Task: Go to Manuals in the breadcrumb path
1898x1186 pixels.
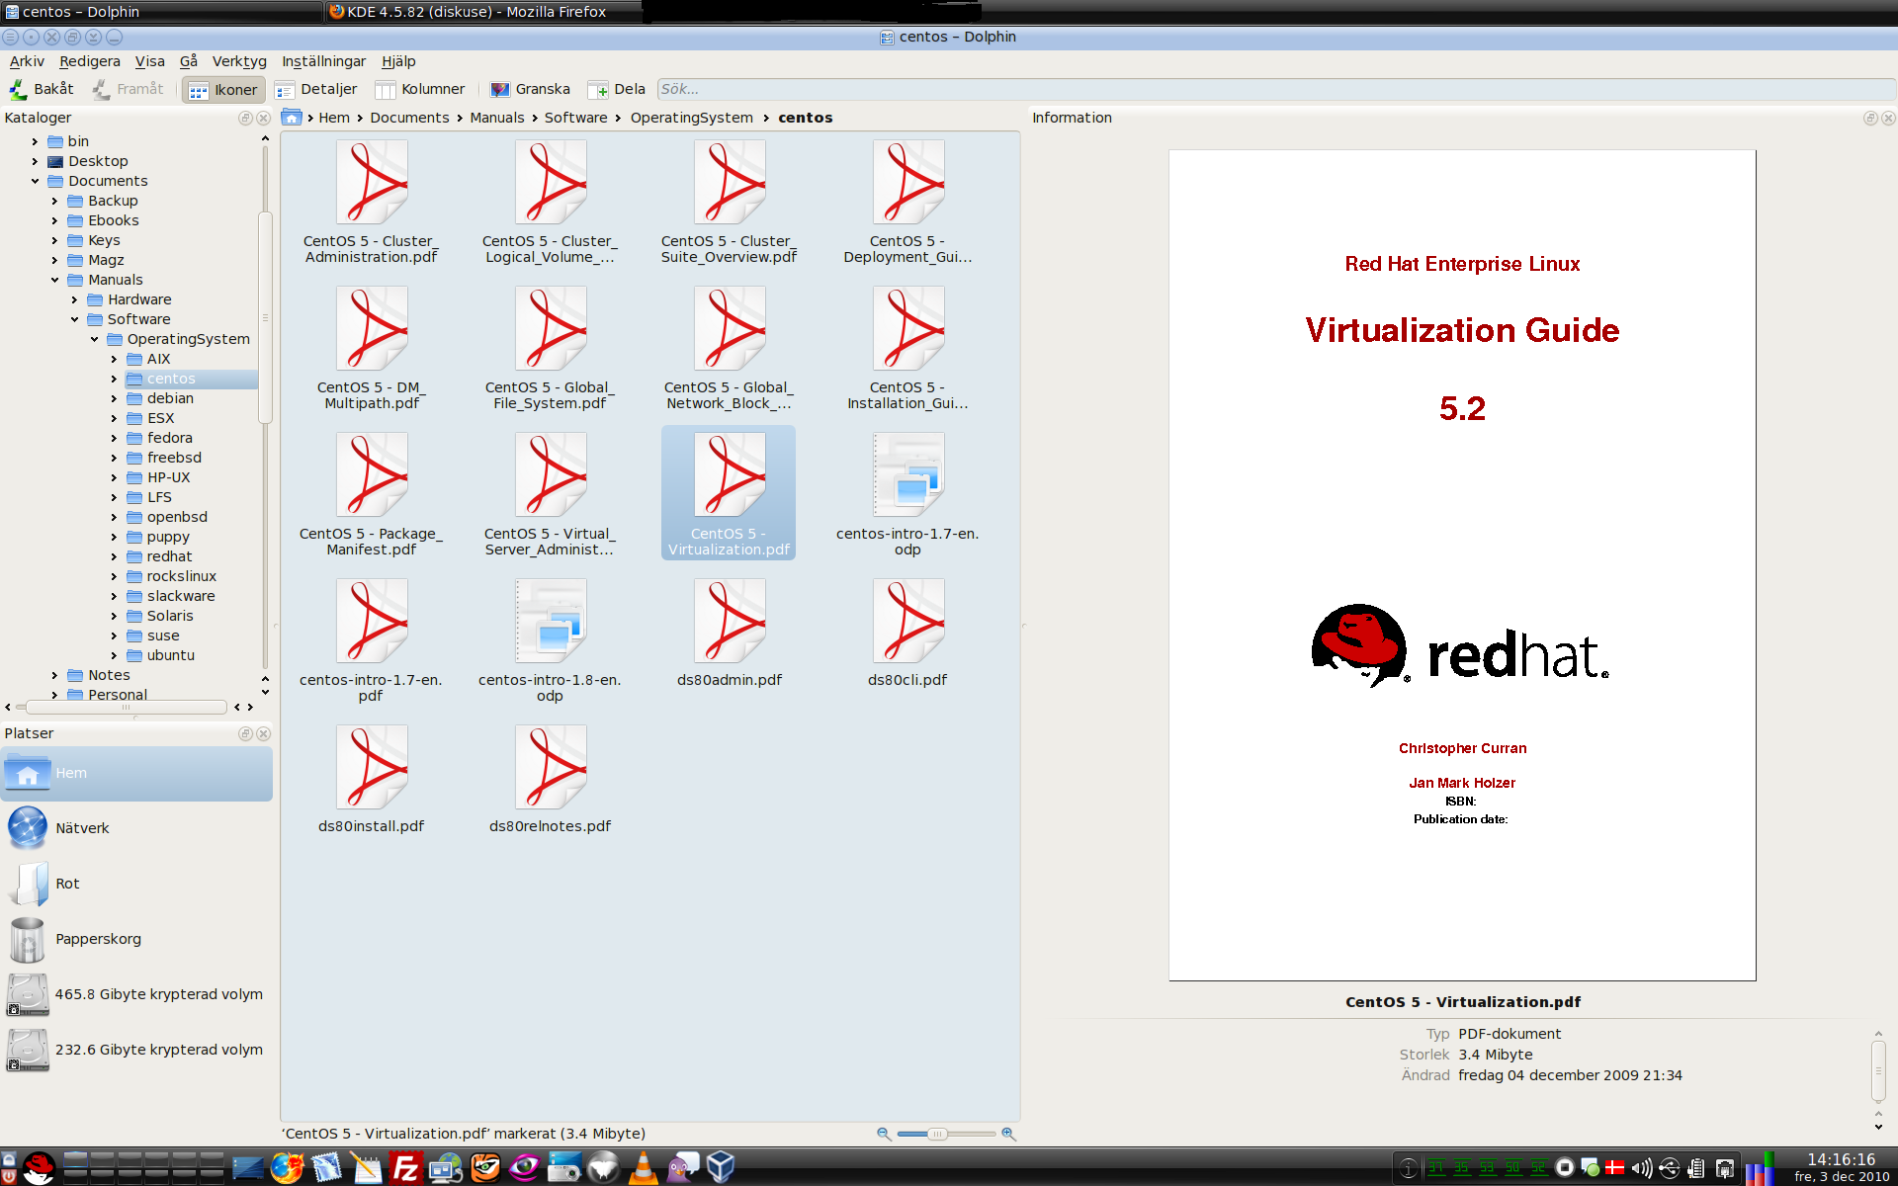Action: [497, 118]
